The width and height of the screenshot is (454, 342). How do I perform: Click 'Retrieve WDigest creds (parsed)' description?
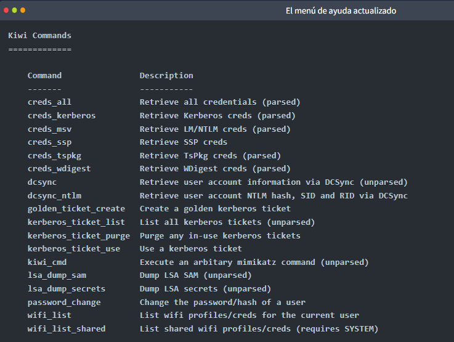pos(215,169)
